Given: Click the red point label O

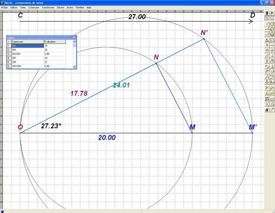Looking at the screenshot, I should click(x=20, y=127).
